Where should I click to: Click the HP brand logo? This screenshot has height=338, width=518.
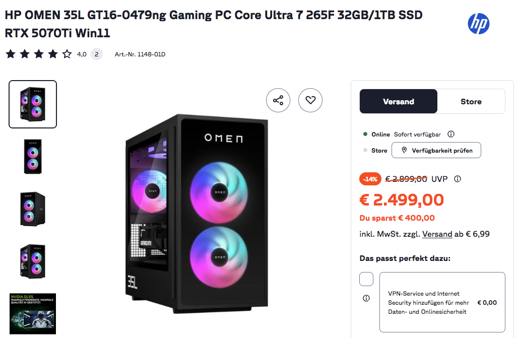[478, 24]
